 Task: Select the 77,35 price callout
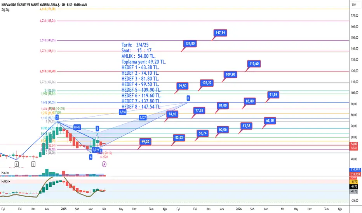pyautogui.click(x=199, y=110)
